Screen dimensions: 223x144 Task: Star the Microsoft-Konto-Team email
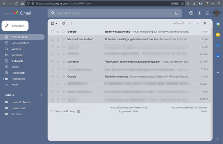click(58, 39)
